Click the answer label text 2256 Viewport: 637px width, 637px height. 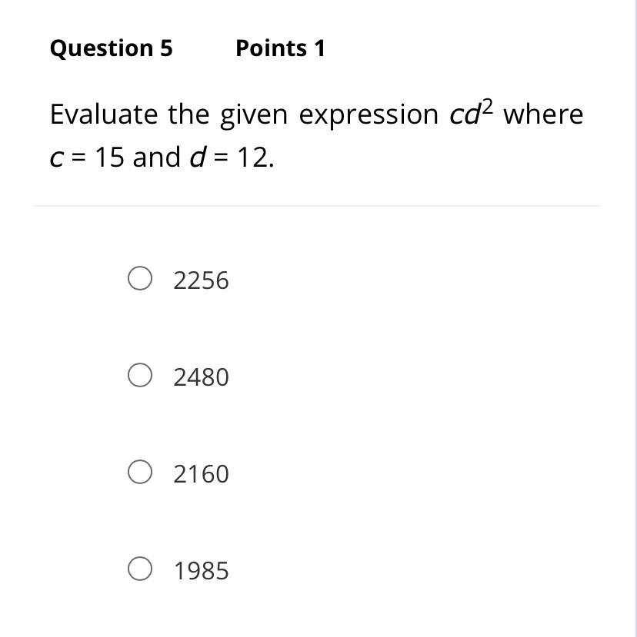pyautogui.click(x=201, y=280)
